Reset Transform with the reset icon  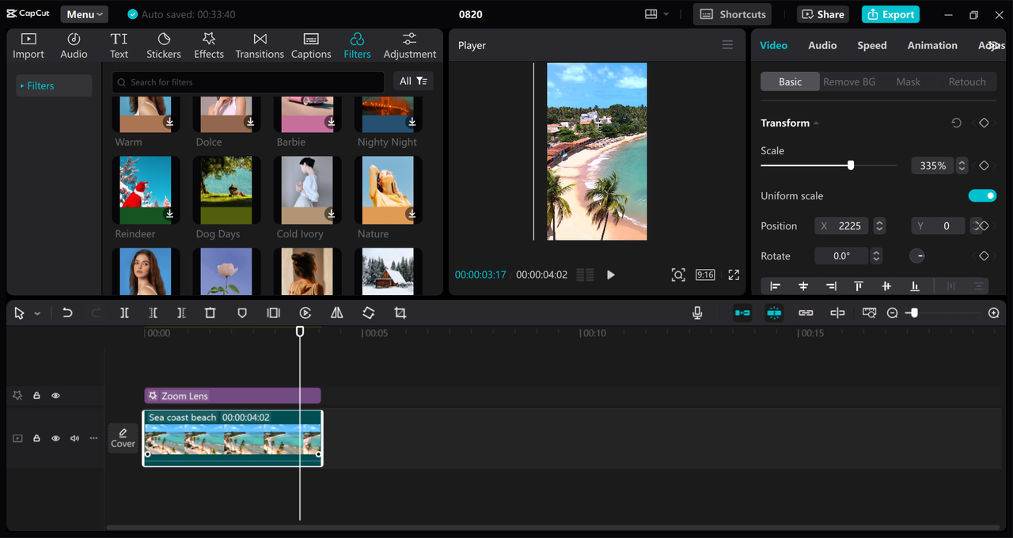pos(956,123)
